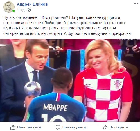Image resolution: width=140 pixels, height=131 pixels.
Task: Toggle like via Подобається label
Action: pyautogui.click(x=29, y=127)
